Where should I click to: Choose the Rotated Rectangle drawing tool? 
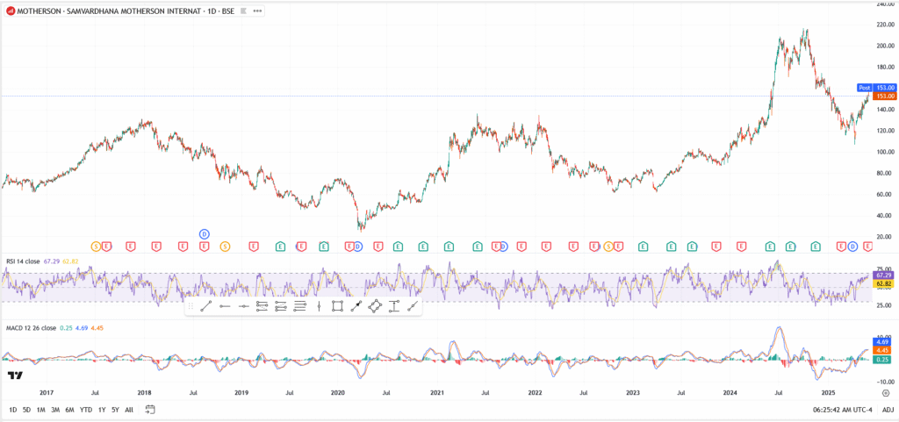point(375,306)
